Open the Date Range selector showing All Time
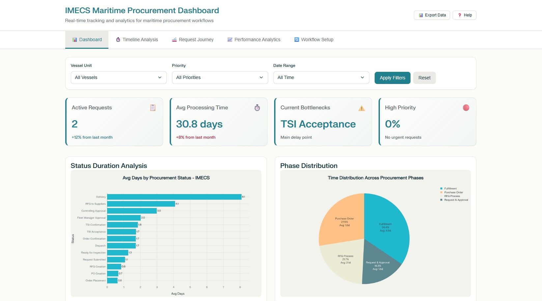The height and width of the screenshot is (301, 542). (321, 77)
